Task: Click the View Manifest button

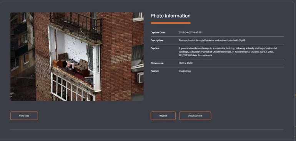Action: [195, 116]
